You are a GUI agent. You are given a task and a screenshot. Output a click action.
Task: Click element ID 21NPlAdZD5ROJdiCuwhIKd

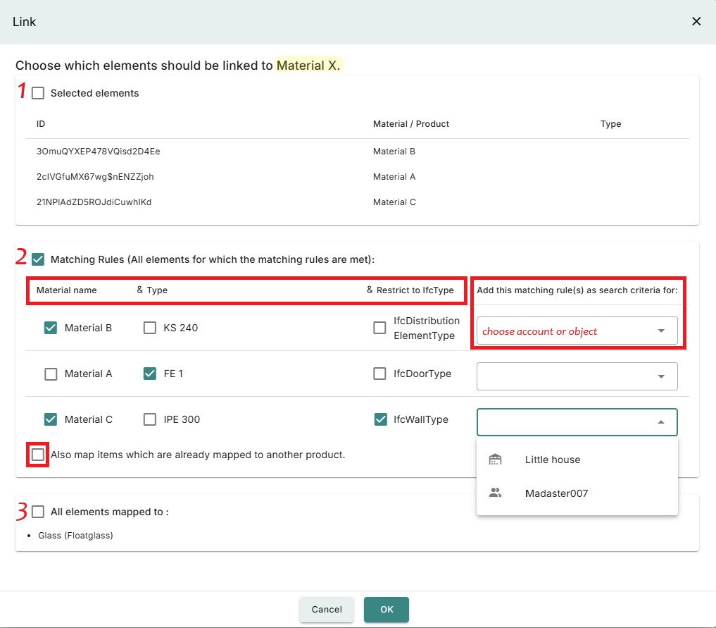pyautogui.click(x=94, y=202)
